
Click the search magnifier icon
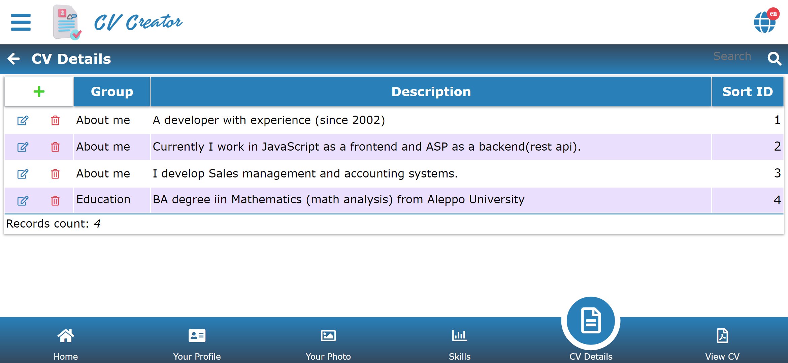(x=774, y=59)
